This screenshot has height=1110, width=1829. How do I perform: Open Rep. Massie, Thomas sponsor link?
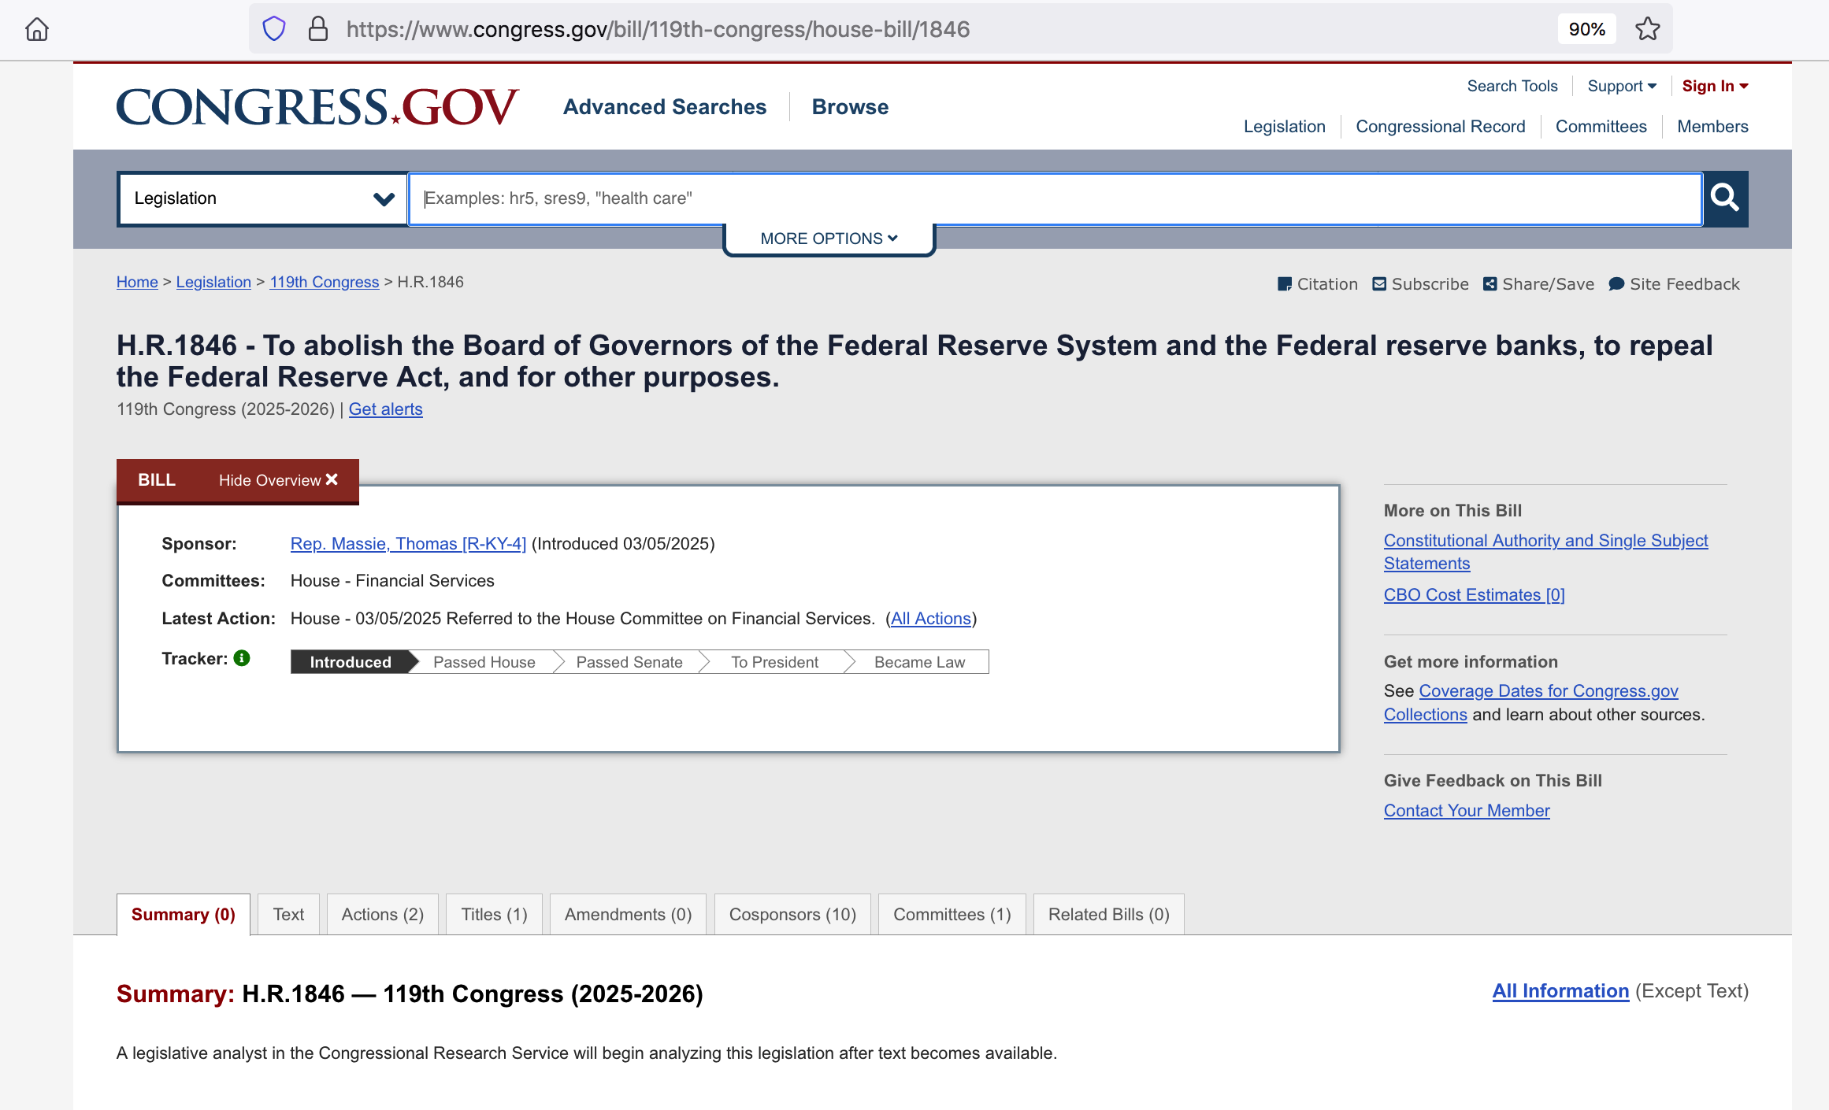coord(408,544)
